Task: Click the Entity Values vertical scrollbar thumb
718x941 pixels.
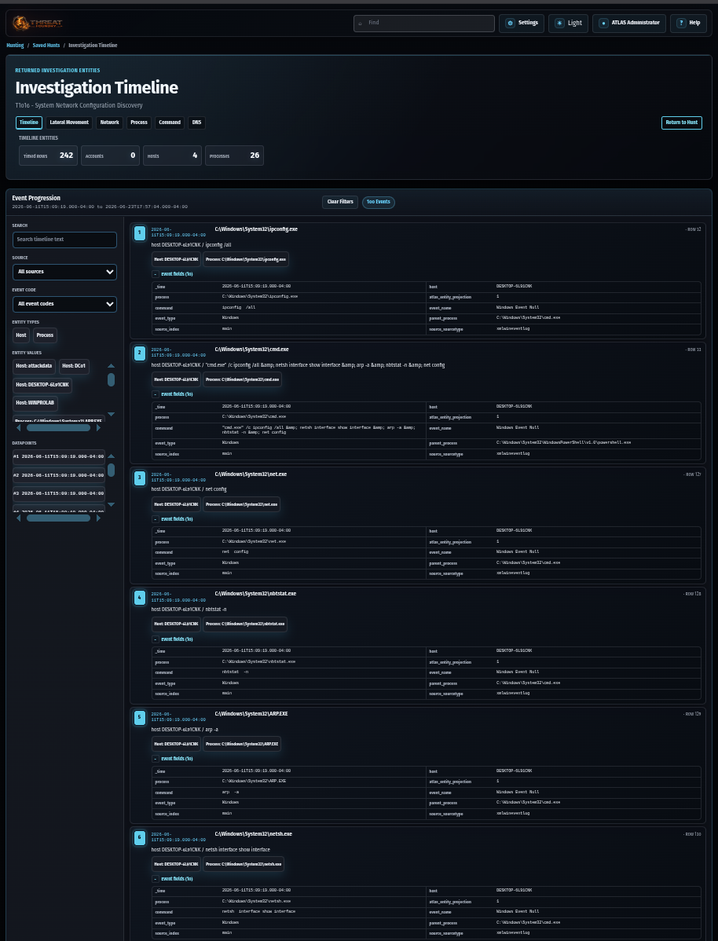Action: 111,379
